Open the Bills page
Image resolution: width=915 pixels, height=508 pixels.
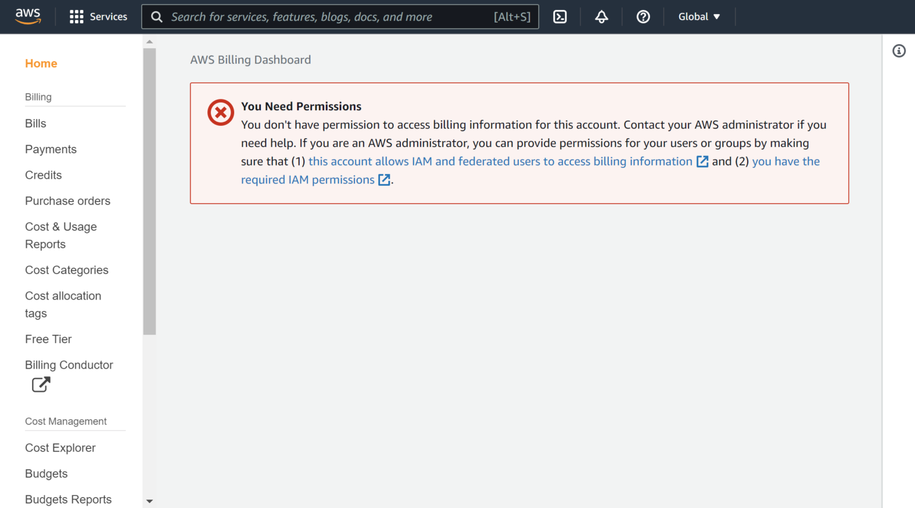(x=35, y=123)
